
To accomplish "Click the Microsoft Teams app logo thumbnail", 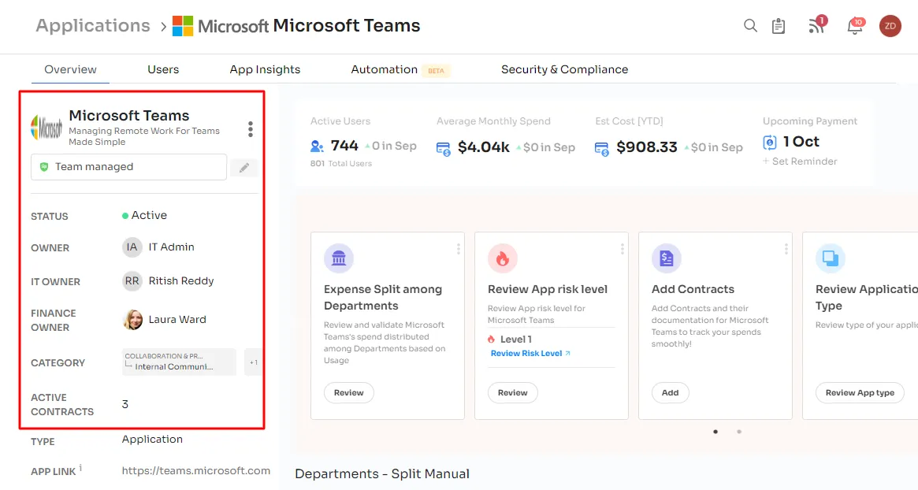I will (x=46, y=127).
